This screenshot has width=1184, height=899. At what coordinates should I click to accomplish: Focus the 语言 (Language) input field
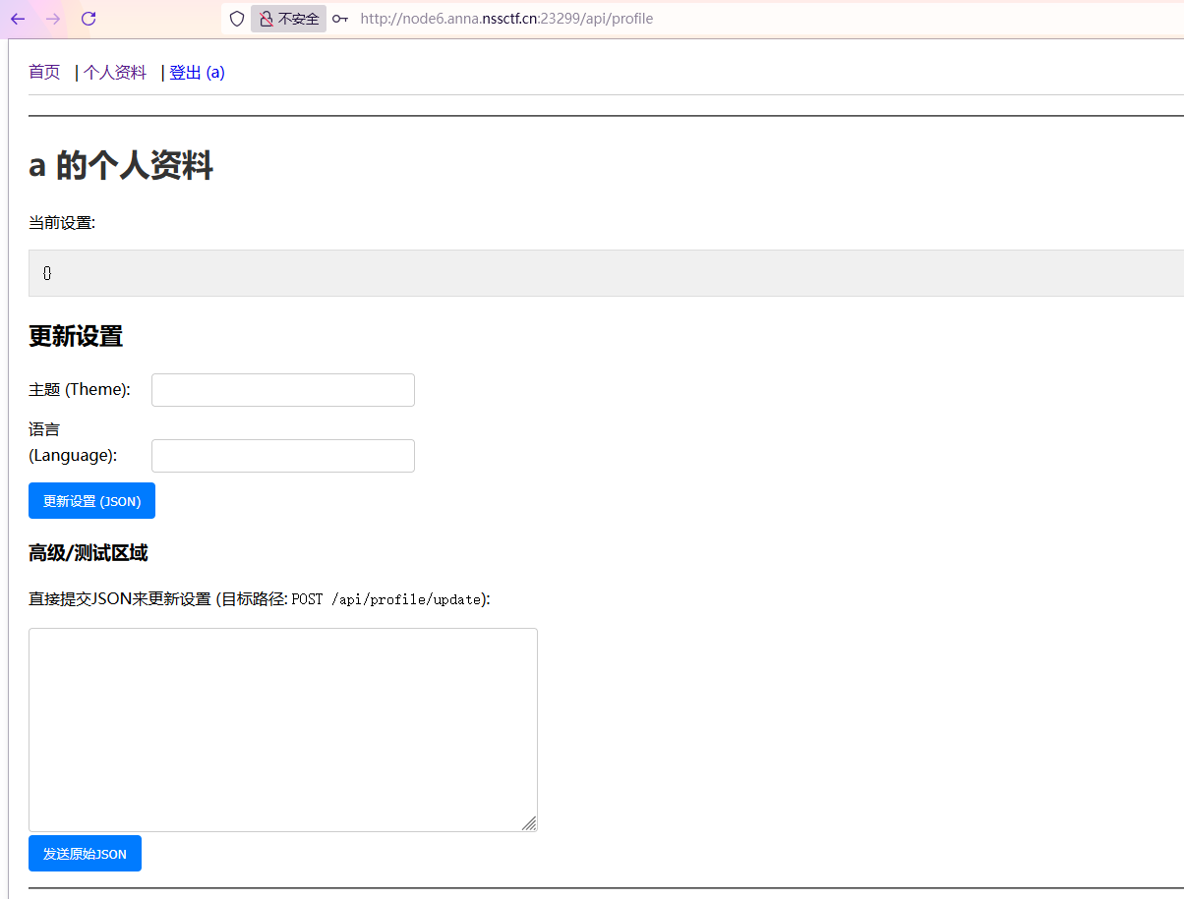(283, 456)
